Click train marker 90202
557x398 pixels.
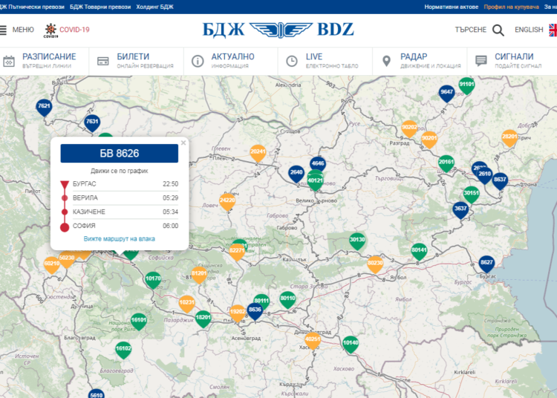[409, 128]
